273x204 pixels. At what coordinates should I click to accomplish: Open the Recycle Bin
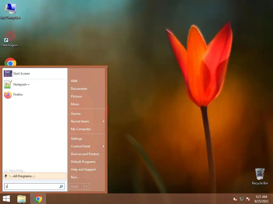click(x=260, y=176)
